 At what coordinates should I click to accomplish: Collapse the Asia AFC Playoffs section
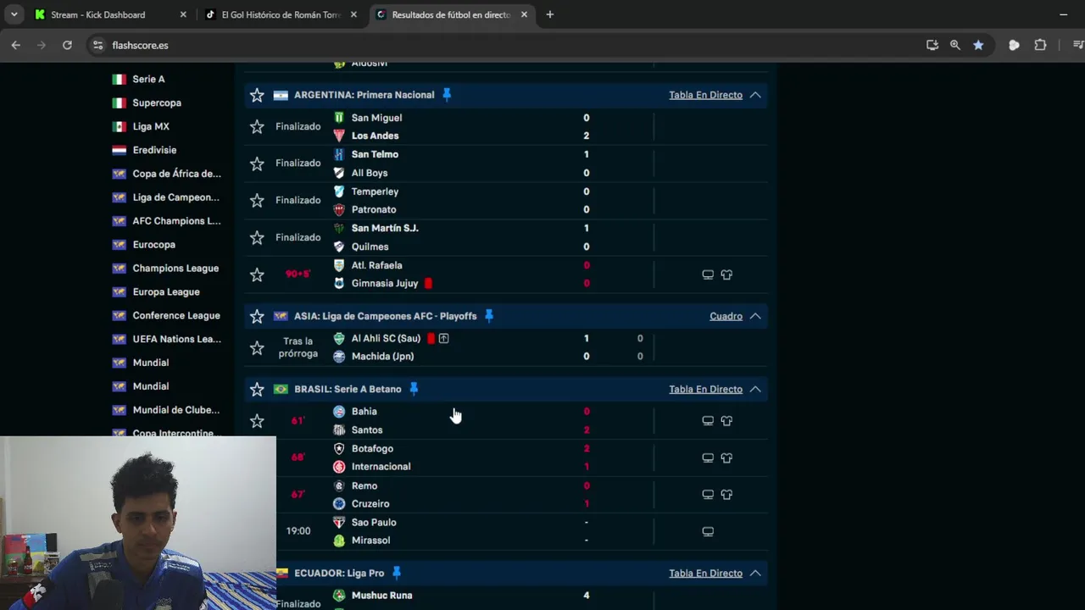(x=755, y=316)
